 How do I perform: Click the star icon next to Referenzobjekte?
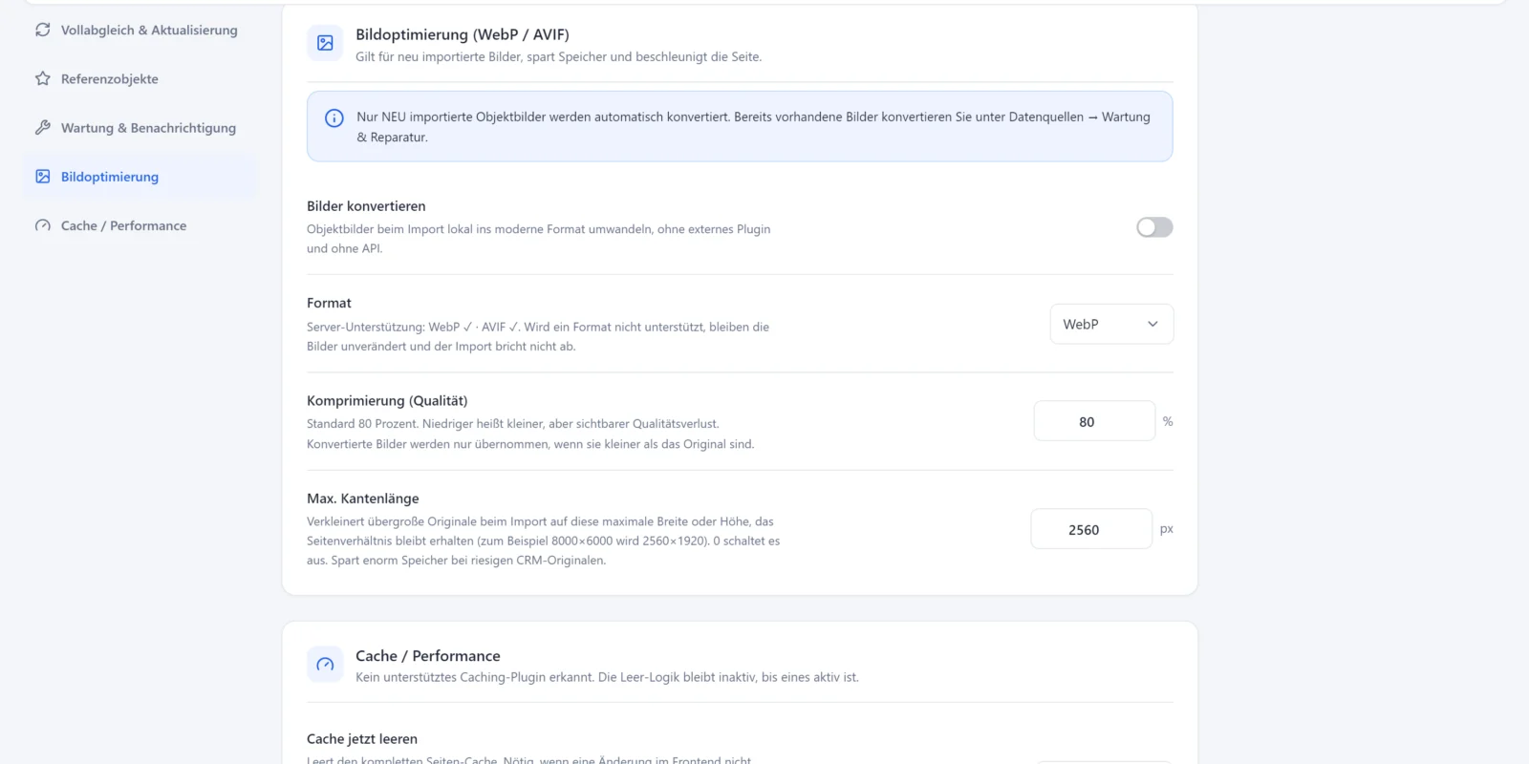coord(42,78)
